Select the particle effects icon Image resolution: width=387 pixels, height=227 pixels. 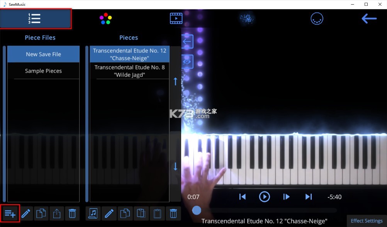pos(247,18)
